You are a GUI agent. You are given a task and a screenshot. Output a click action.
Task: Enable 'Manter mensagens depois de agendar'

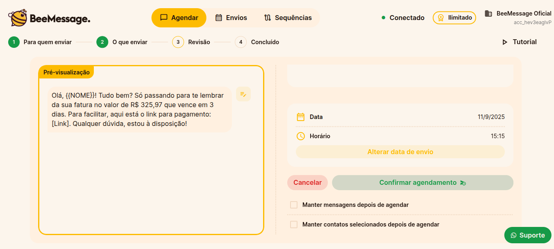[x=293, y=204]
